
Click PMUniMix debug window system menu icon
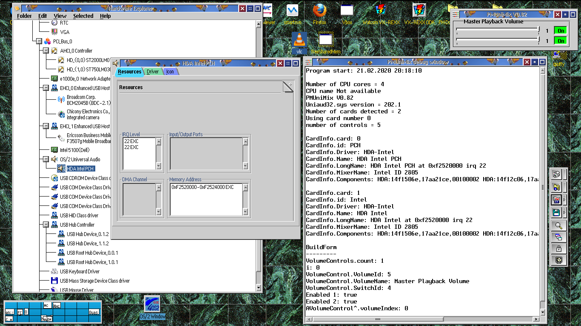pyautogui.click(x=308, y=62)
